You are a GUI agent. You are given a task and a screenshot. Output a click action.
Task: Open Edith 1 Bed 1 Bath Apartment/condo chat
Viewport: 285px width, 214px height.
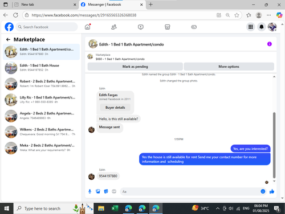(x=42, y=52)
